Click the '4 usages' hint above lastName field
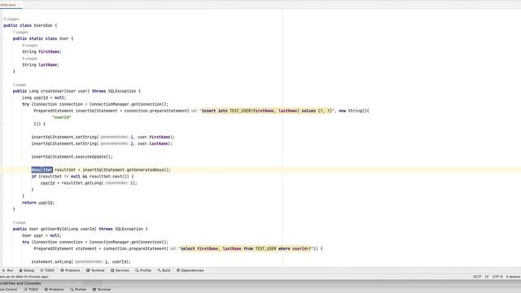This screenshot has height=293, width=521. 30,59
